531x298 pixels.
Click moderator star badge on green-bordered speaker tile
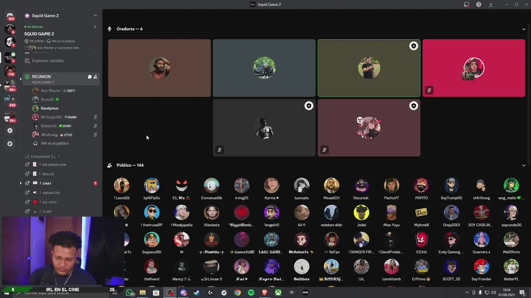coord(413,46)
